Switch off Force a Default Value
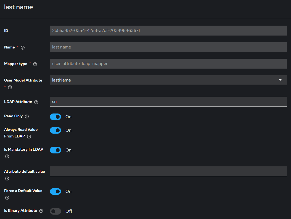 (55, 191)
